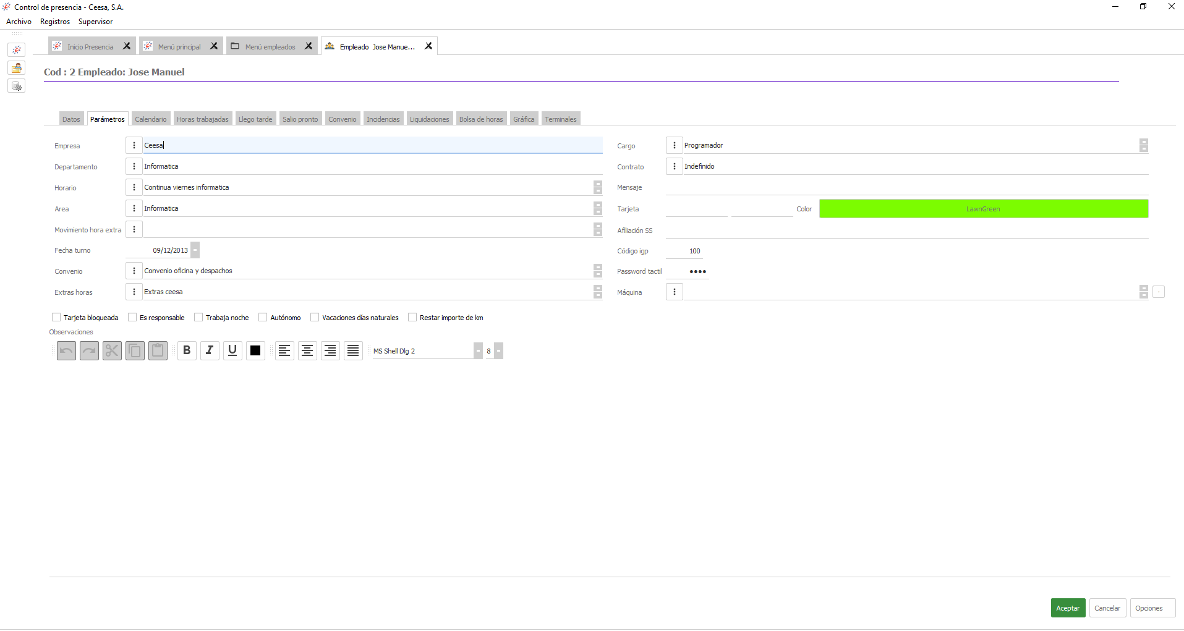This screenshot has width=1184, height=631.
Task: Align text to the left
Action: pos(284,350)
